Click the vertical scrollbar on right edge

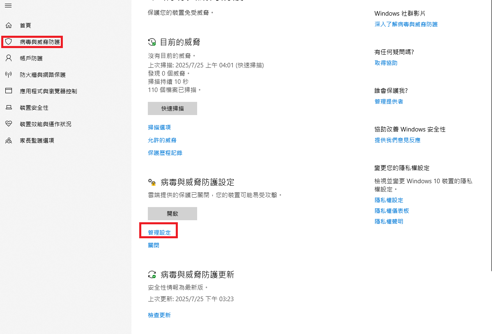(x=491, y=135)
